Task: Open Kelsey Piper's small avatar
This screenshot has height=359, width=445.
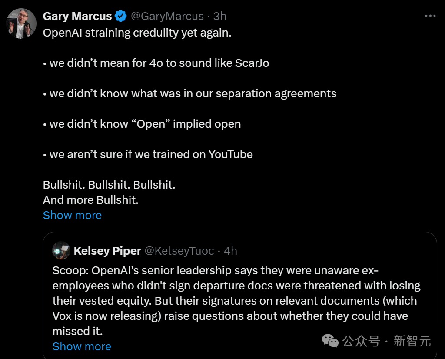Action: pyautogui.click(x=61, y=251)
